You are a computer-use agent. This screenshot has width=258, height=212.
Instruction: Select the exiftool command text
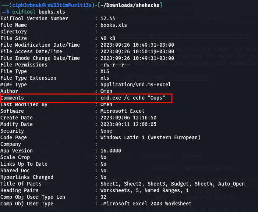point(24,12)
